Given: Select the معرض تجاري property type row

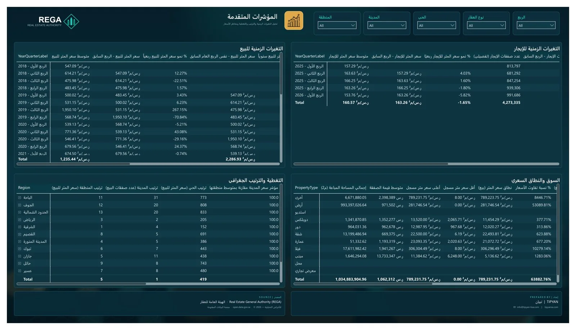Looking at the screenshot, I should [305, 271].
